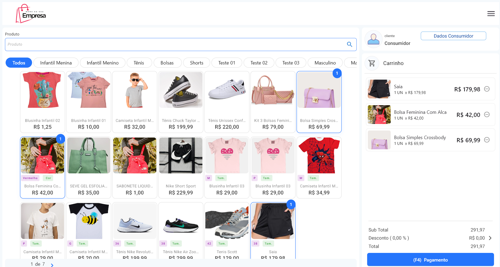This screenshot has height=267, width=500.
Task: Go to next page of products
Action: click(52, 265)
